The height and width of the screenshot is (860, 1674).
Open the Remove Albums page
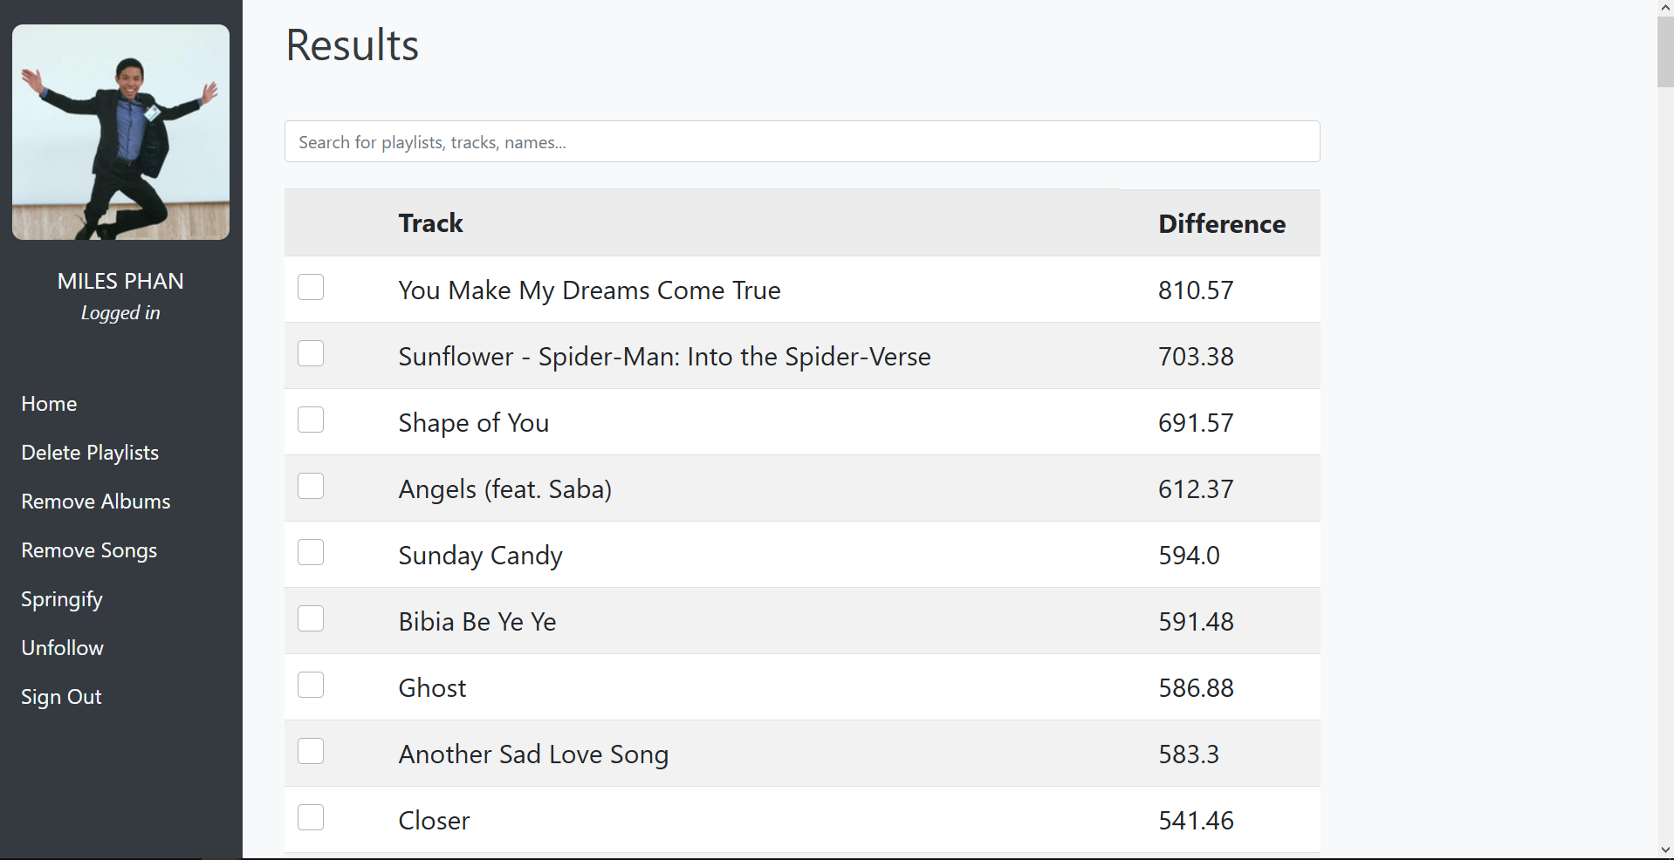96,502
